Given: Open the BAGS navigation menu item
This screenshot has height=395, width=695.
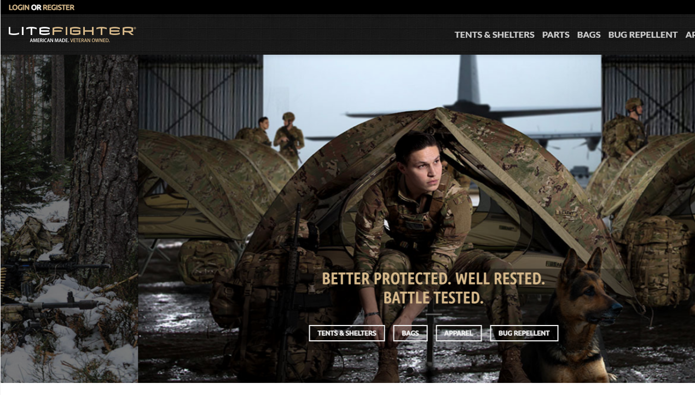Looking at the screenshot, I should [589, 34].
